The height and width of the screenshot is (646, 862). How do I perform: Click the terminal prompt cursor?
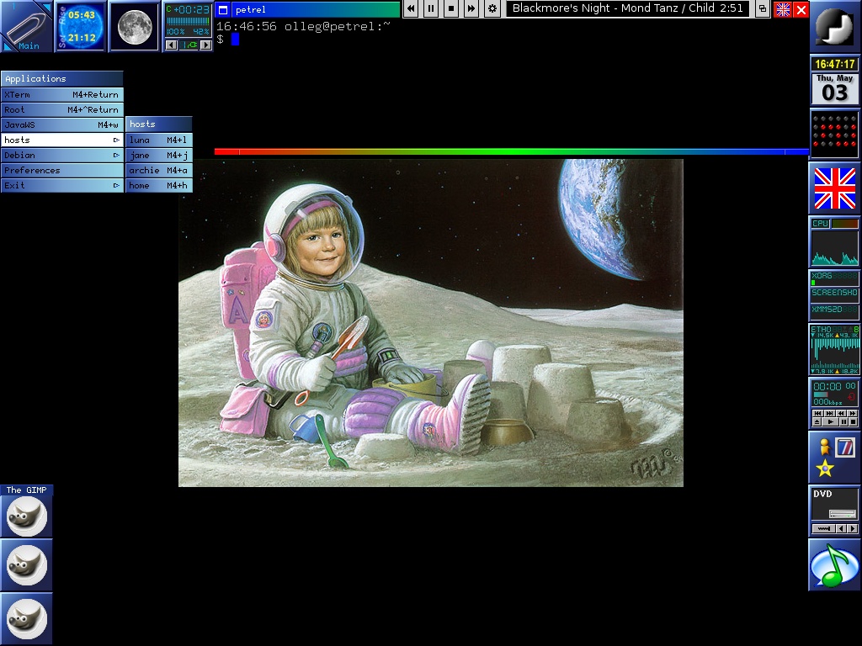pos(236,39)
